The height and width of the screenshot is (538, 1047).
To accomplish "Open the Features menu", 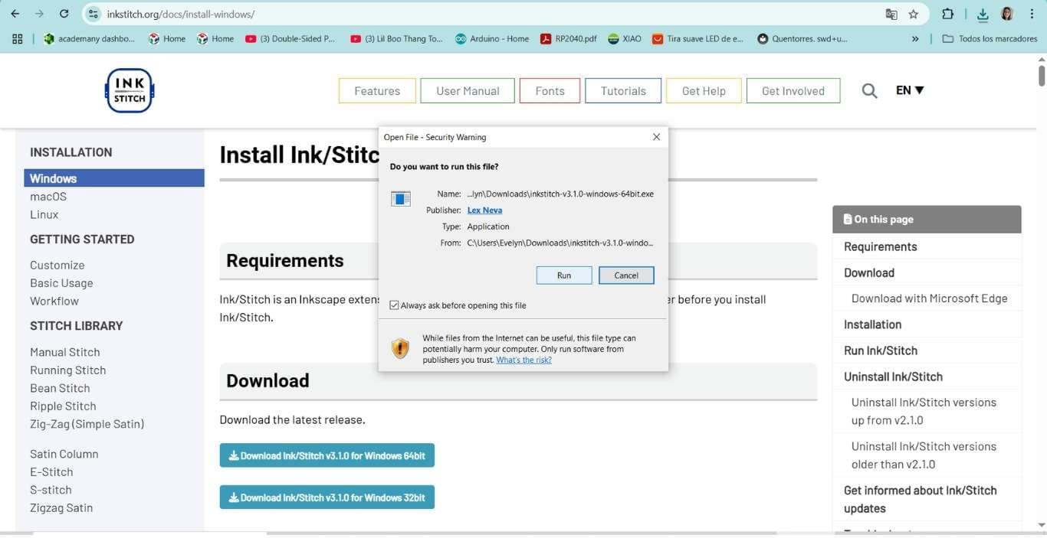I will pyautogui.click(x=377, y=90).
